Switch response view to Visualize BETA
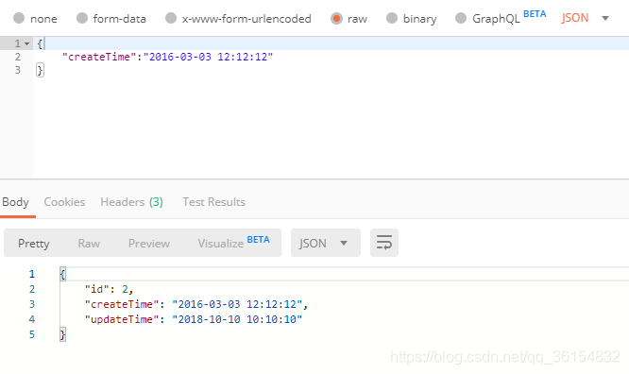 [233, 243]
